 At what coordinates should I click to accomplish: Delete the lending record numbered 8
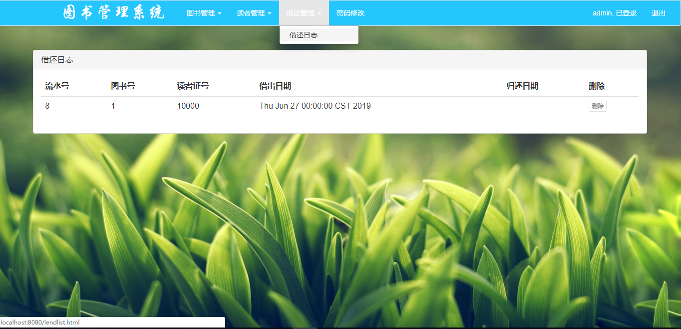(597, 106)
